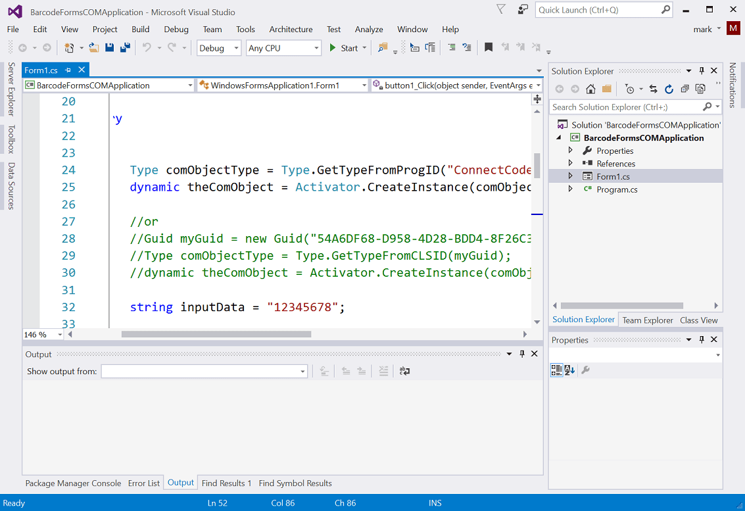
Task: Toggle the pin on Properties panel
Action: point(702,339)
